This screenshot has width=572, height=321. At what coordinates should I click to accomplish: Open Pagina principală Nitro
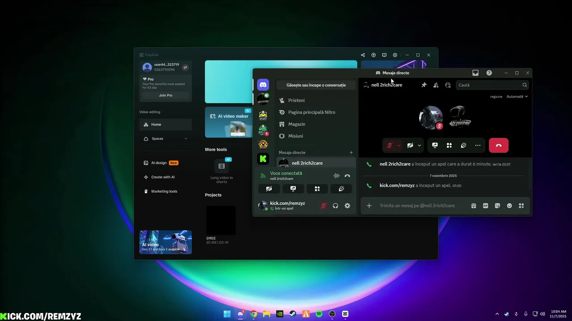coord(316,112)
